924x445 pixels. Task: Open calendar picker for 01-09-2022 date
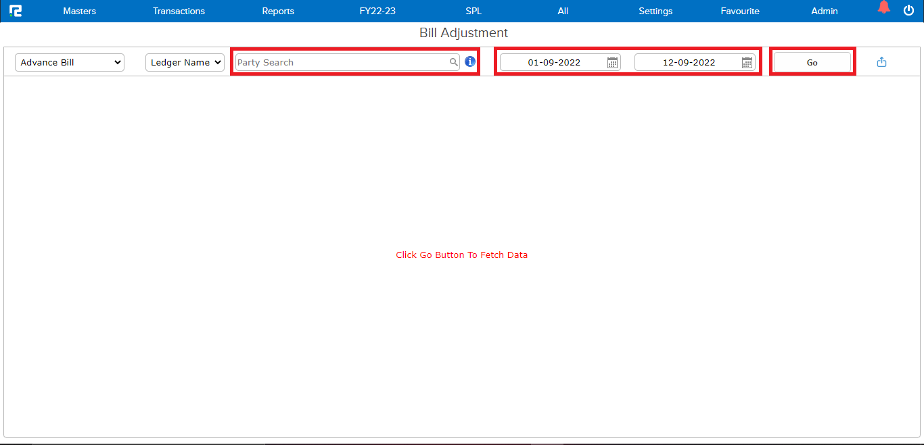[612, 63]
